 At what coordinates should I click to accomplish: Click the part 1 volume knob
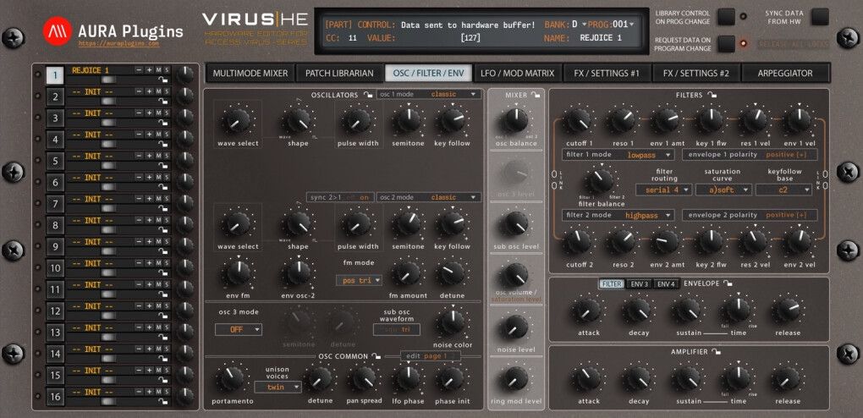pyautogui.click(x=184, y=74)
